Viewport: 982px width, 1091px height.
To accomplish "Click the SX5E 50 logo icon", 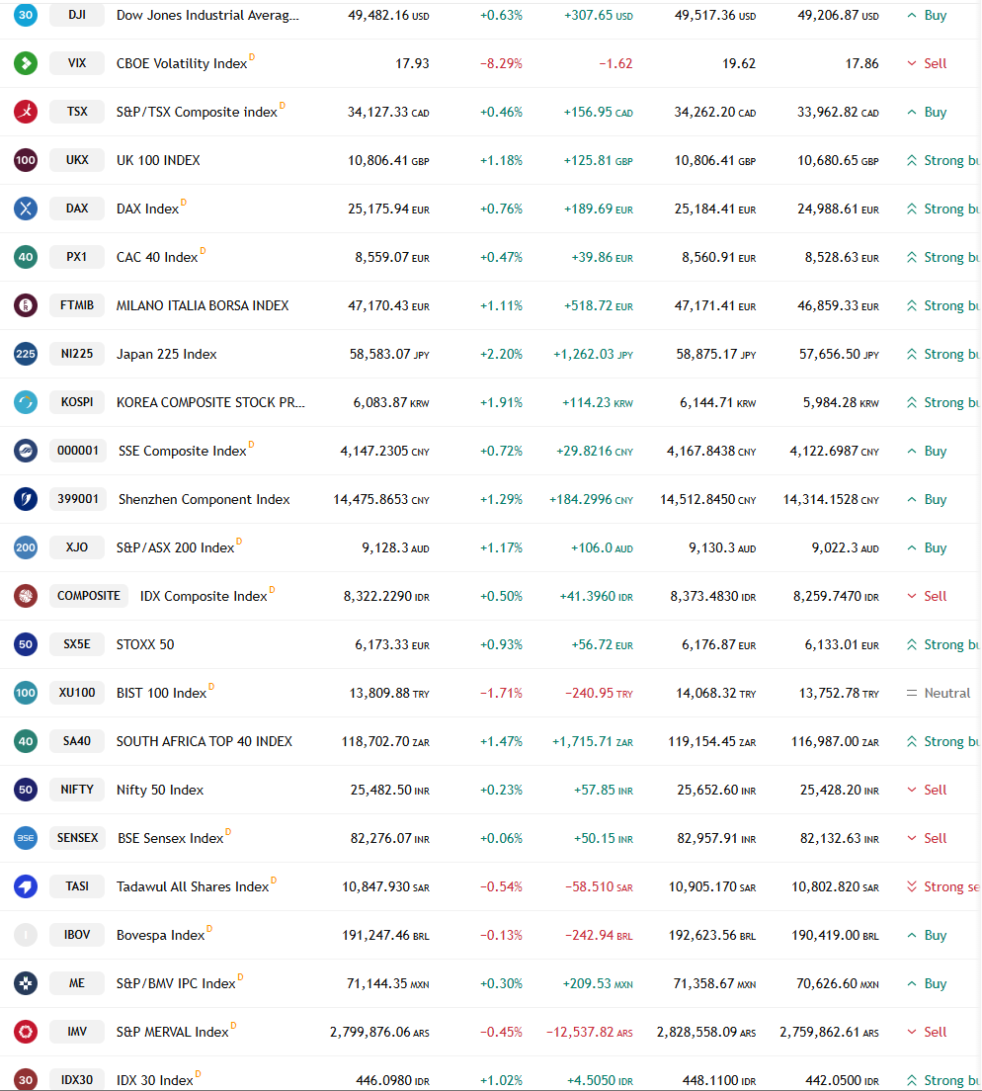I will [26, 644].
